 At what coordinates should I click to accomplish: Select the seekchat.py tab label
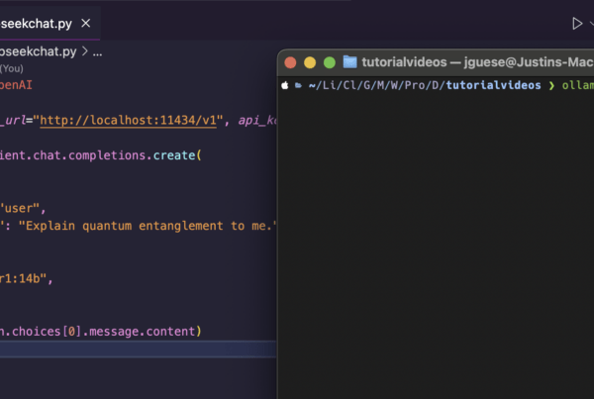(36, 24)
